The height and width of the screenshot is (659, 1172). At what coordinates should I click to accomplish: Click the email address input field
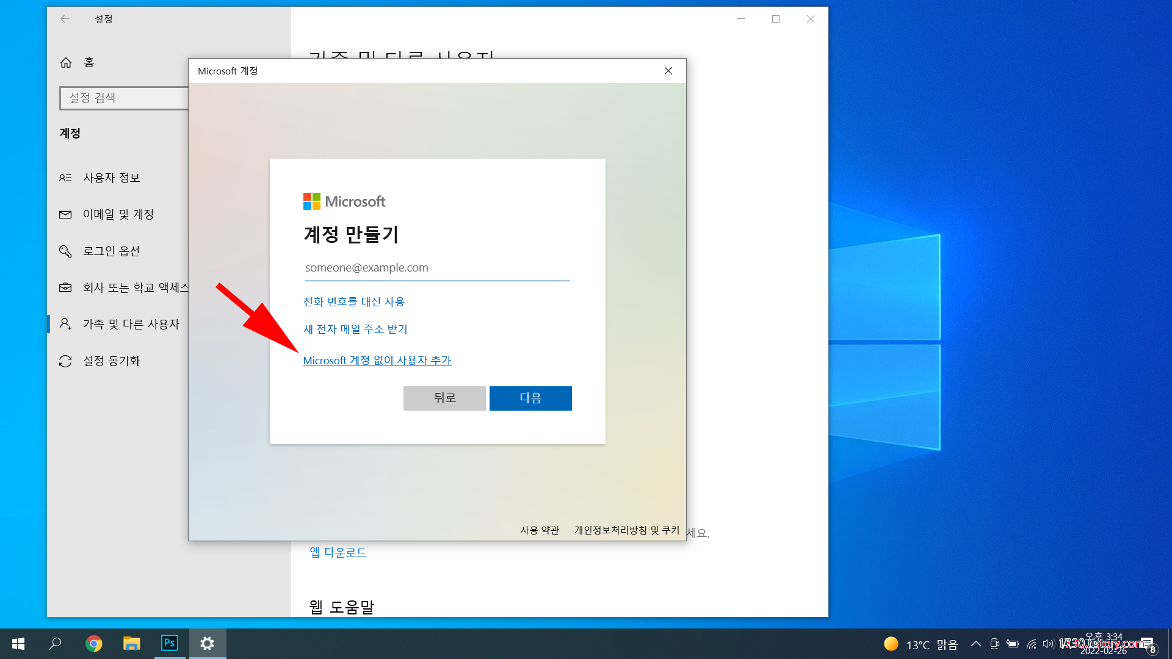[x=436, y=268]
